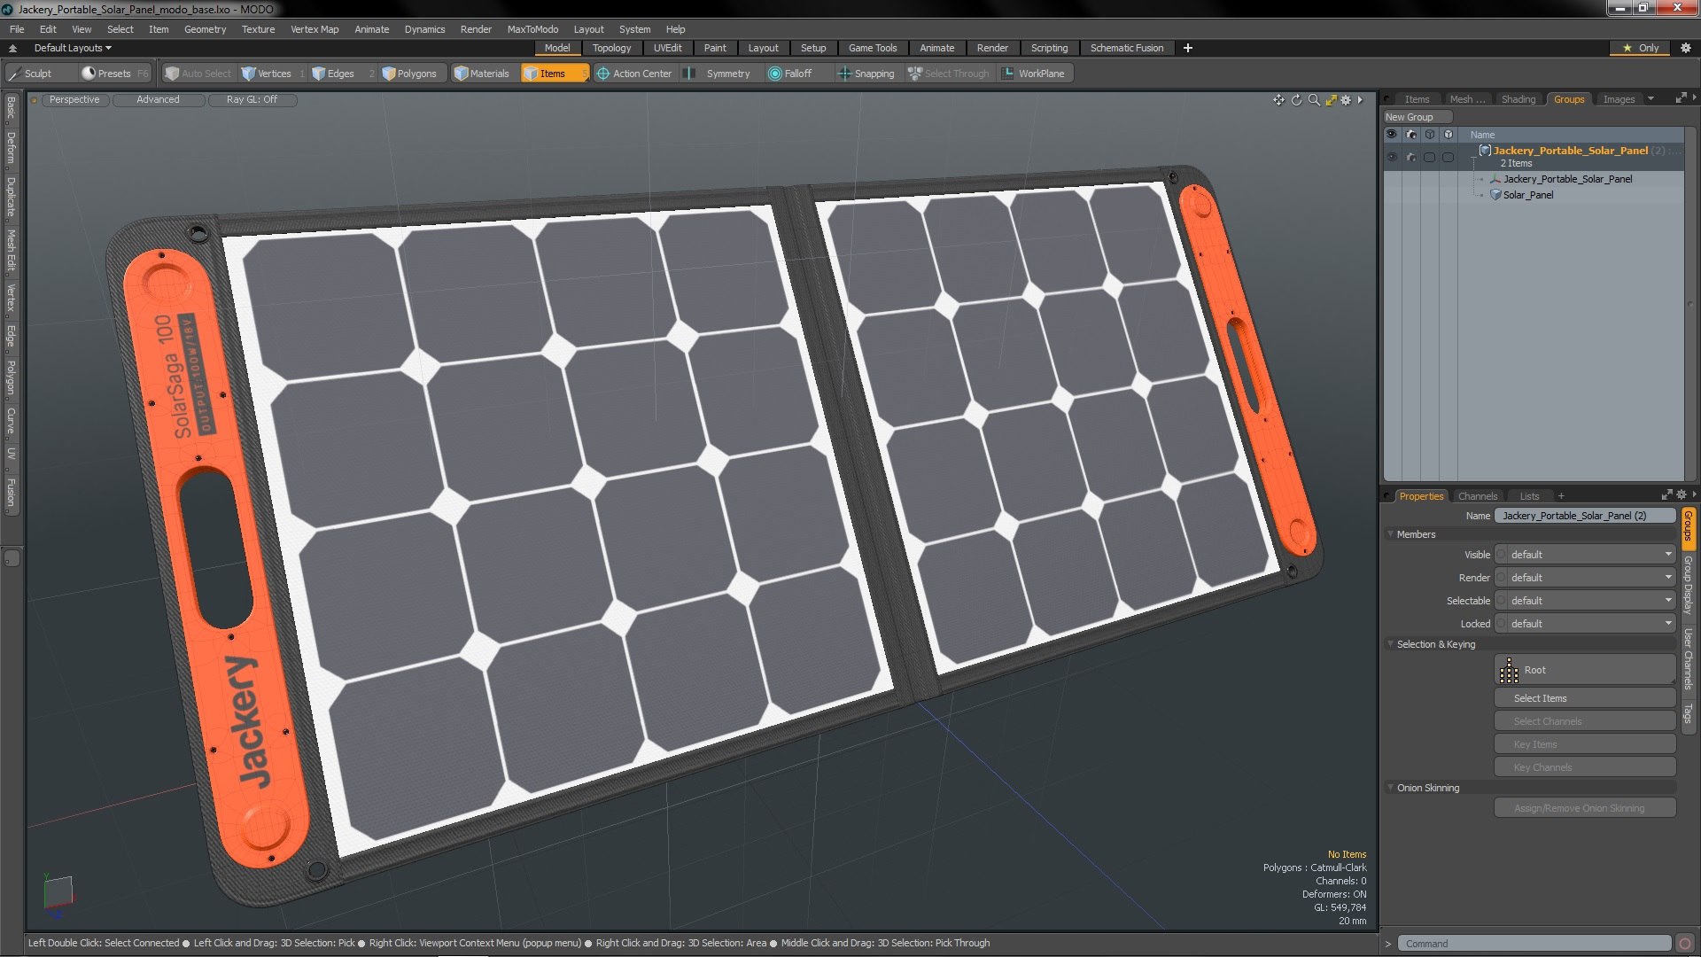Switch to the Topology layout tab
This screenshot has width=1701, height=957.
click(611, 48)
